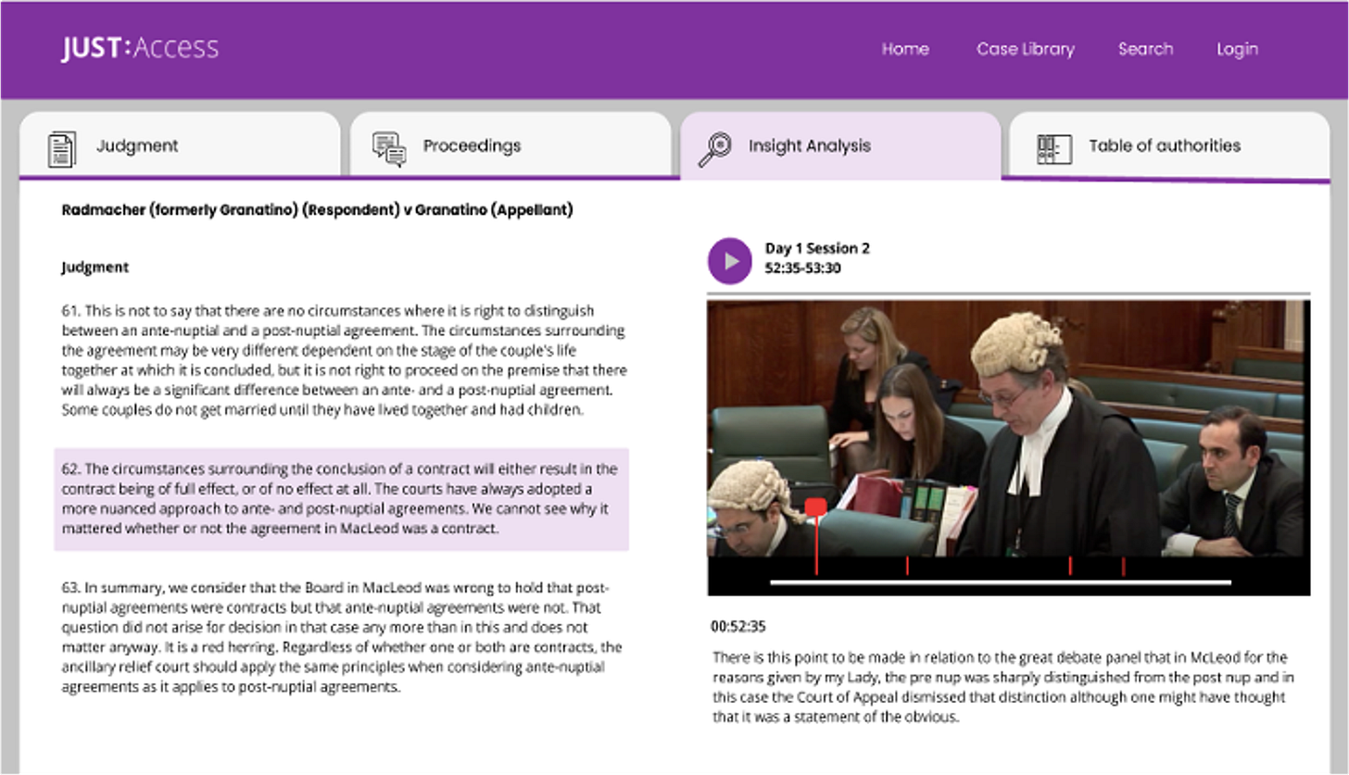Click the Insight Analysis magnifier icon

(x=714, y=149)
